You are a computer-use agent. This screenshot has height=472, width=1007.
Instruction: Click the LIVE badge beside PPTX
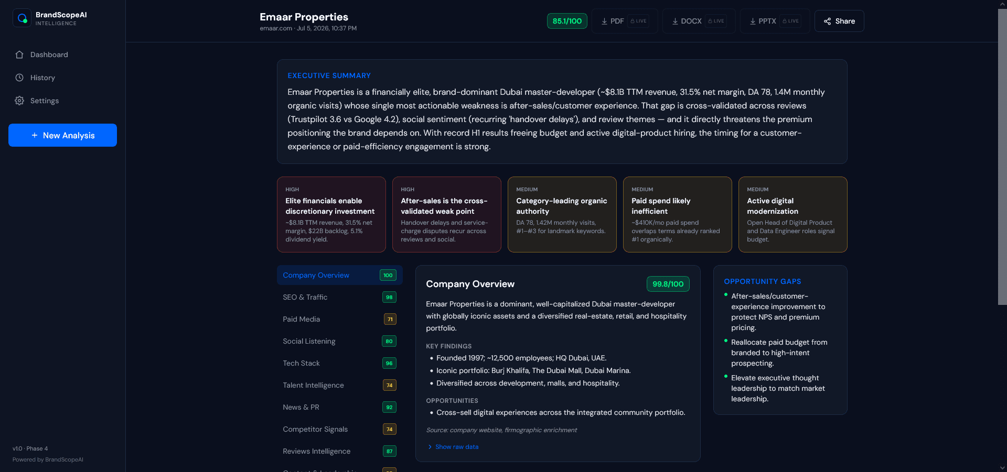790,21
